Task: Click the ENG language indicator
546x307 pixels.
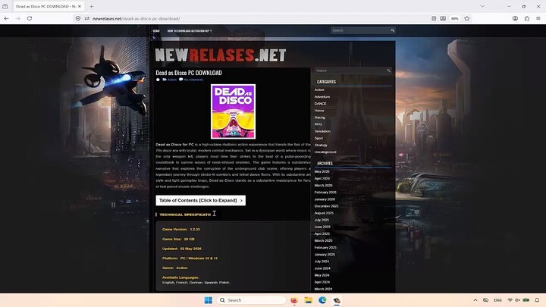Action: [x=498, y=300]
